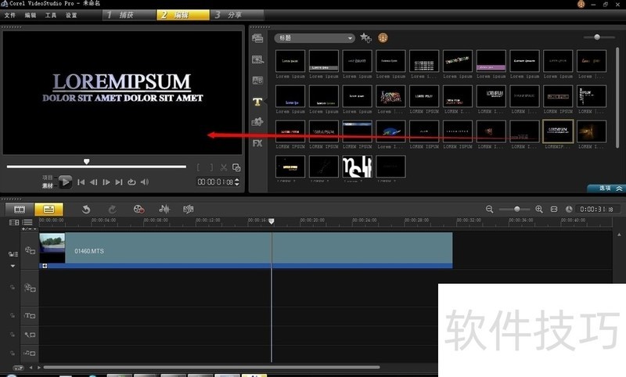Toggle the repeat playback button

point(131,182)
